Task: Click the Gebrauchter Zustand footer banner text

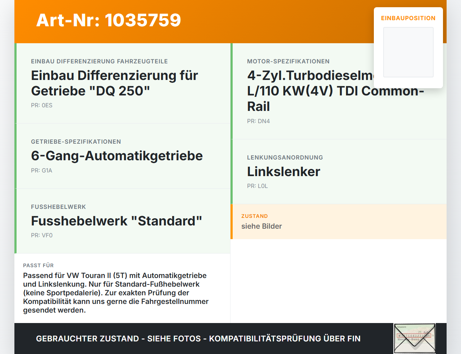Action: pyautogui.click(x=198, y=339)
